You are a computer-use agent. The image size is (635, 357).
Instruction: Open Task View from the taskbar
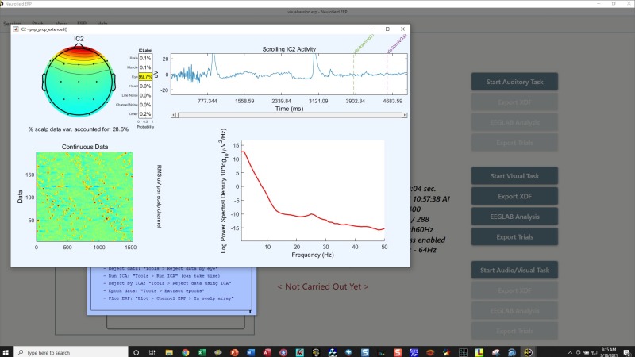[151, 351]
